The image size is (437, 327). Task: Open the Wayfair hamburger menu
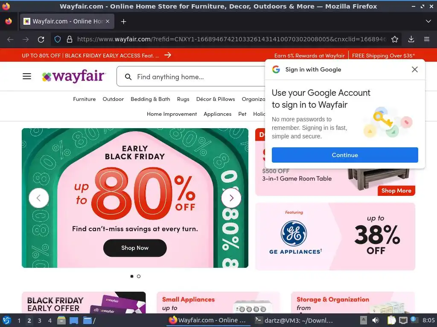pos(27,76)
